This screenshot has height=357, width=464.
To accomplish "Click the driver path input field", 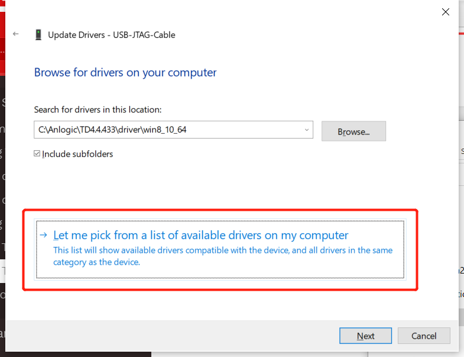I will tap(173, 130).
